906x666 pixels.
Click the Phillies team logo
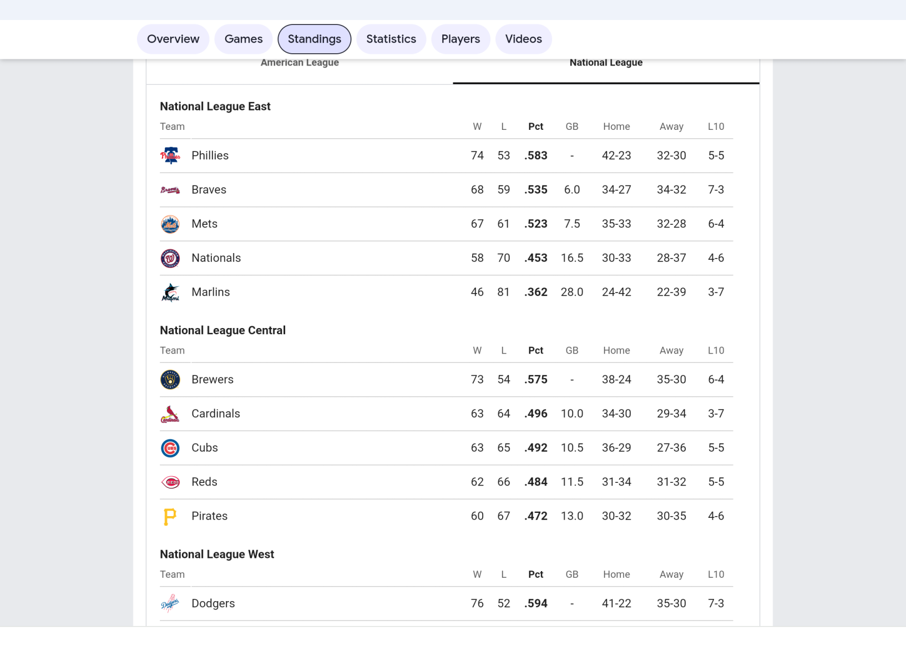(x=170, y=156)
